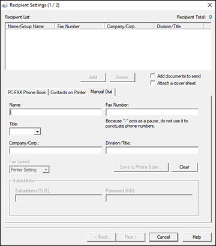216x246 pixels.
Task: Check Attach a cover sheet option
Action: pos(152,83)
